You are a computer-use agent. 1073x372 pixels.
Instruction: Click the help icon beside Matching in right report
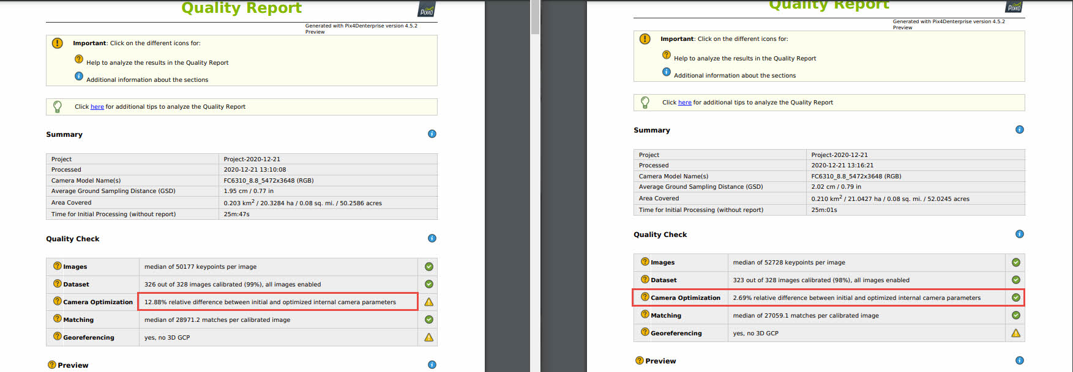pyautogui.click(x=645, y=315)
